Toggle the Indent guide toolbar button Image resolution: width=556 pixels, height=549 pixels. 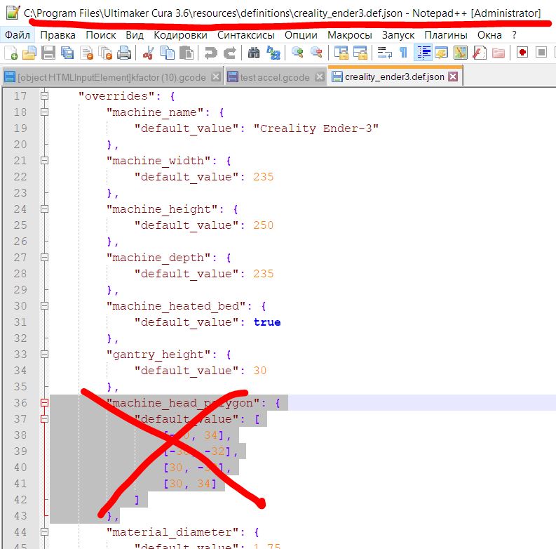pos(423,53)
